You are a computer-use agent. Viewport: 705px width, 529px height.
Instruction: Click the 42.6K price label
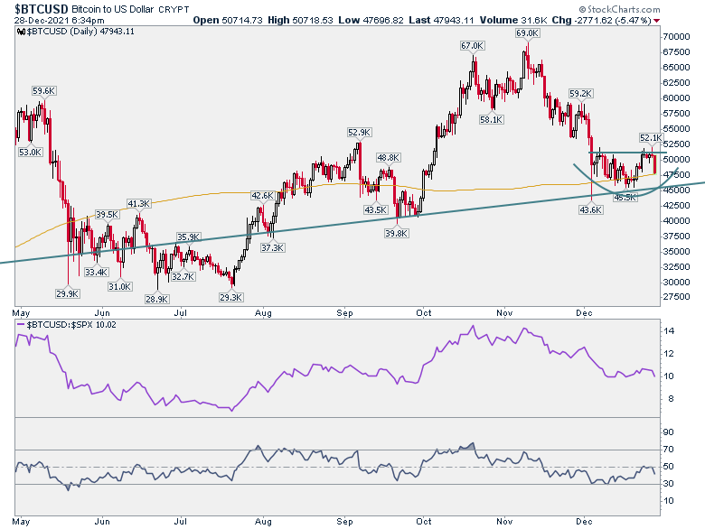(263, 196)
